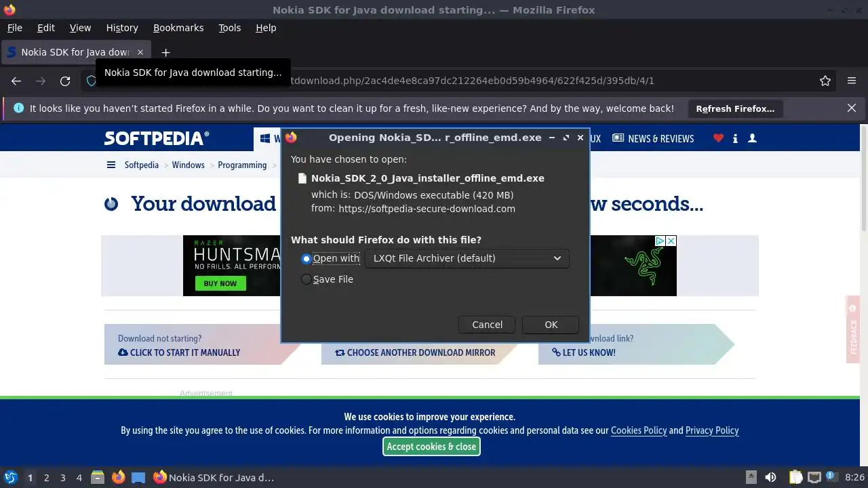Click the Windows breadcrumb link
Image resolution: width=868 pixels, height=488 pixels.
pos(189,165)
